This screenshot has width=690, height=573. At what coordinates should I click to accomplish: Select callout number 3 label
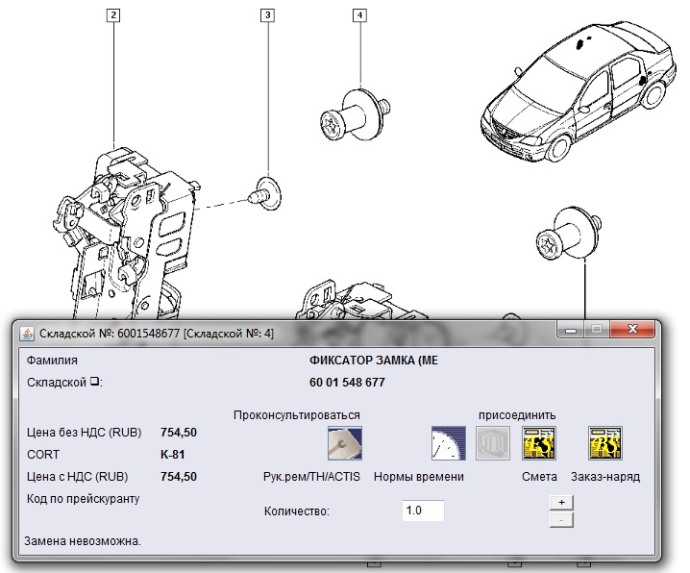pos(267,15)
